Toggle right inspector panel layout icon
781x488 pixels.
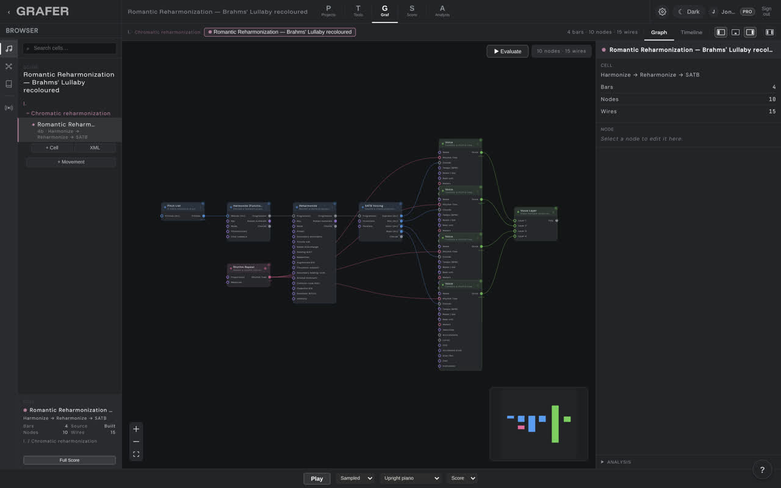[750, 32]
